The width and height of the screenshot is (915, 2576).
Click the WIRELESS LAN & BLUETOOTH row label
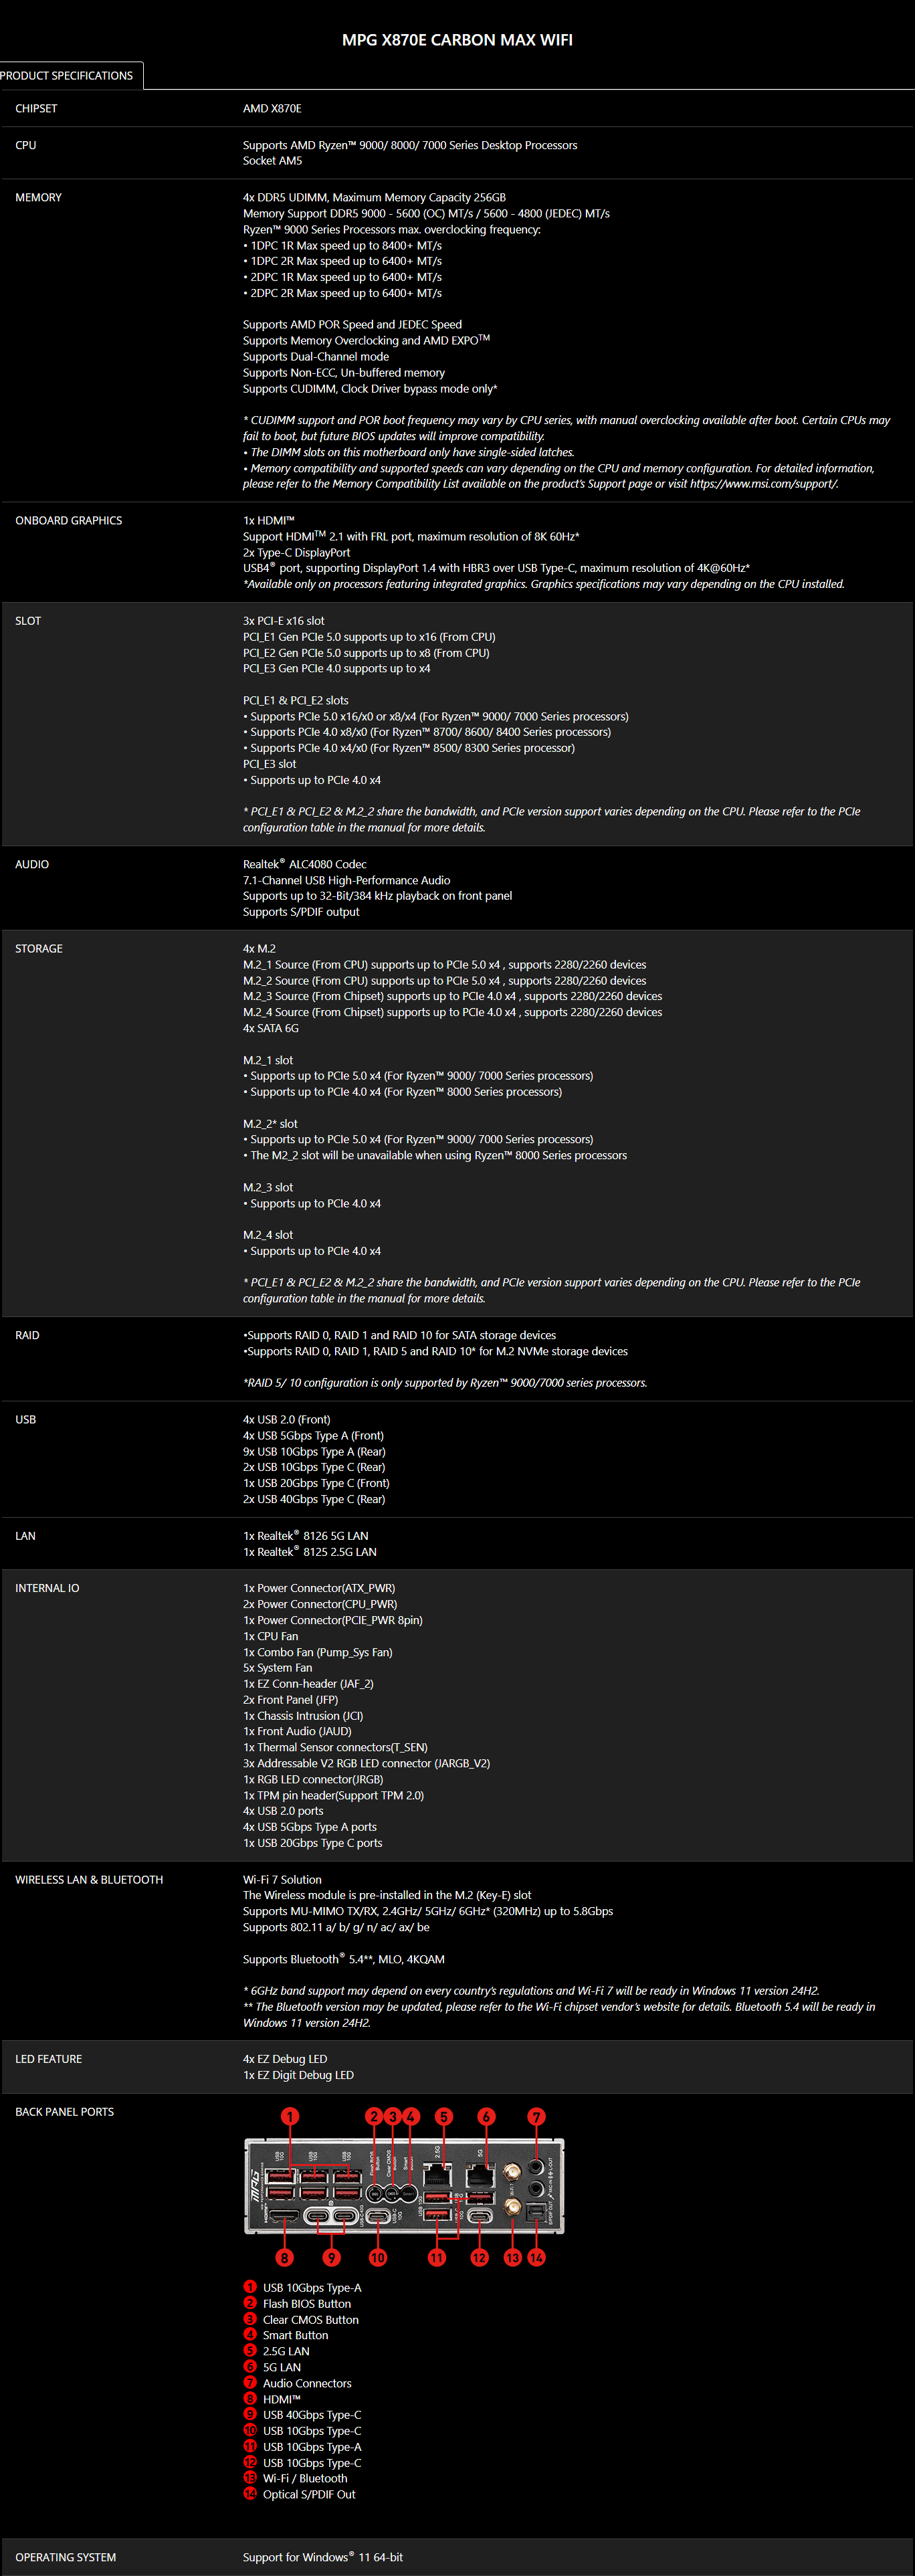pos(89,1879)
